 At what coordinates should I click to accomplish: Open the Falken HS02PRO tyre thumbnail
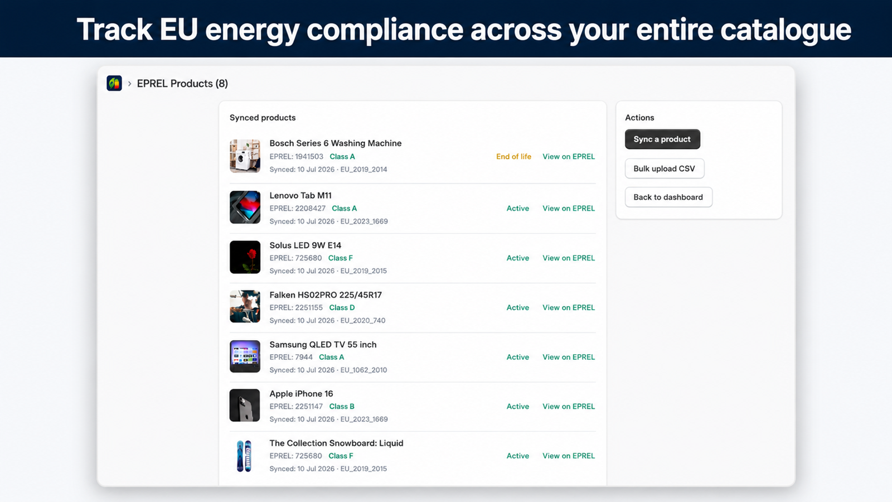click(245, 306)
